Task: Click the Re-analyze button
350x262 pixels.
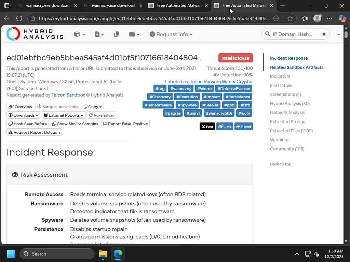Action: (102, 115)
